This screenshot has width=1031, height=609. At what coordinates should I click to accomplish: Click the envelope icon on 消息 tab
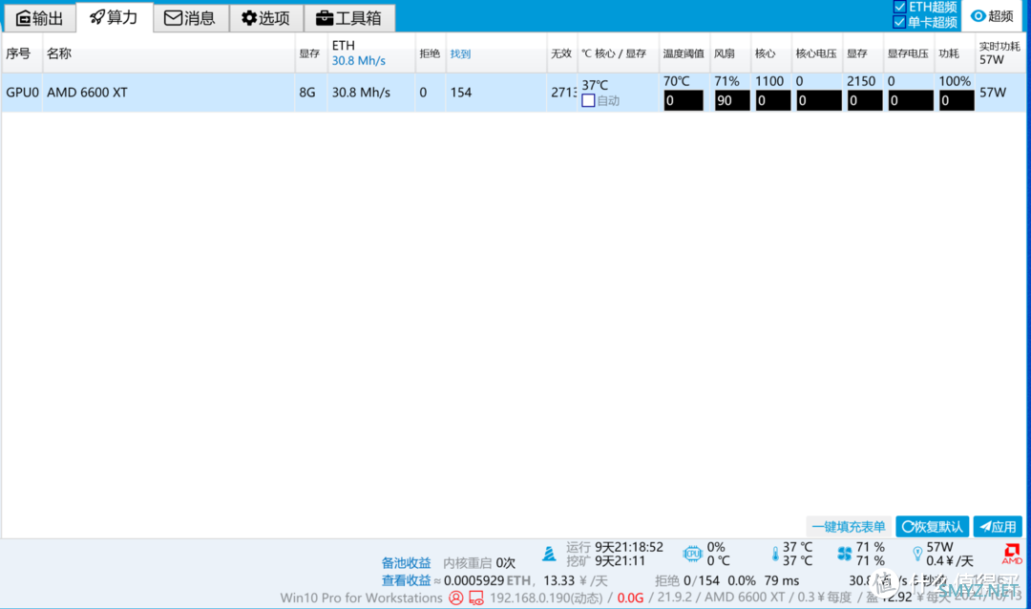[173, 18]
